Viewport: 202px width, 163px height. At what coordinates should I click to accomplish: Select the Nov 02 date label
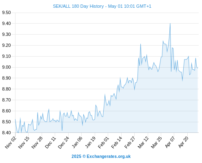pos(11,142)
